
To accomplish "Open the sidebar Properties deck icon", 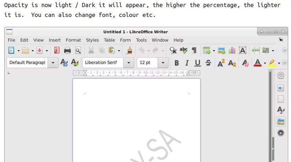I will point(281,88).
